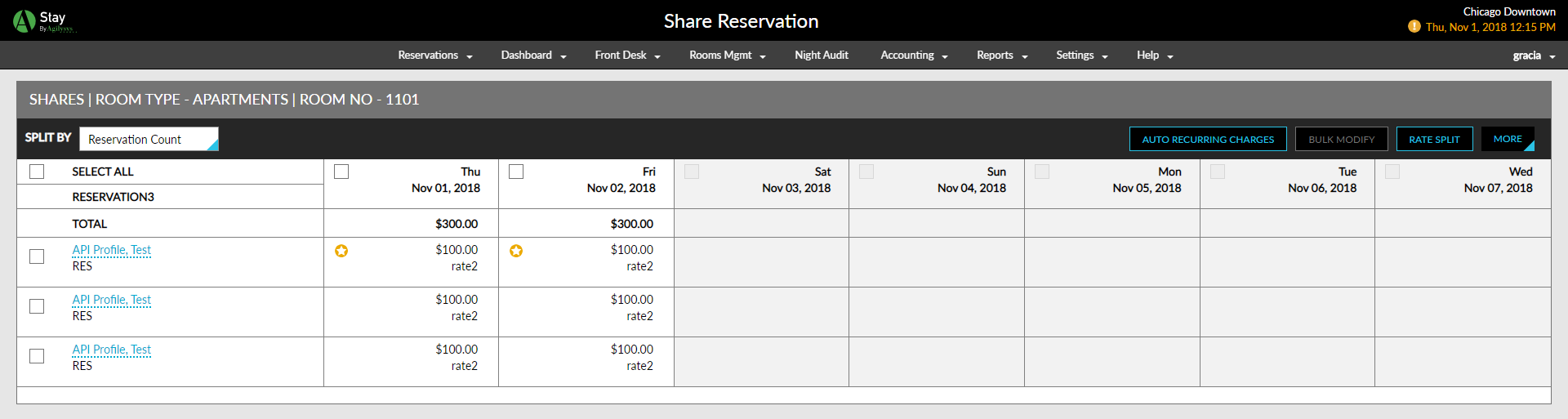Image resolution: width=1568 pixels, height=419 pixels.
Task: Check the Thu Nov 01, 2018 column checkbox
Action: coord(341,172)
